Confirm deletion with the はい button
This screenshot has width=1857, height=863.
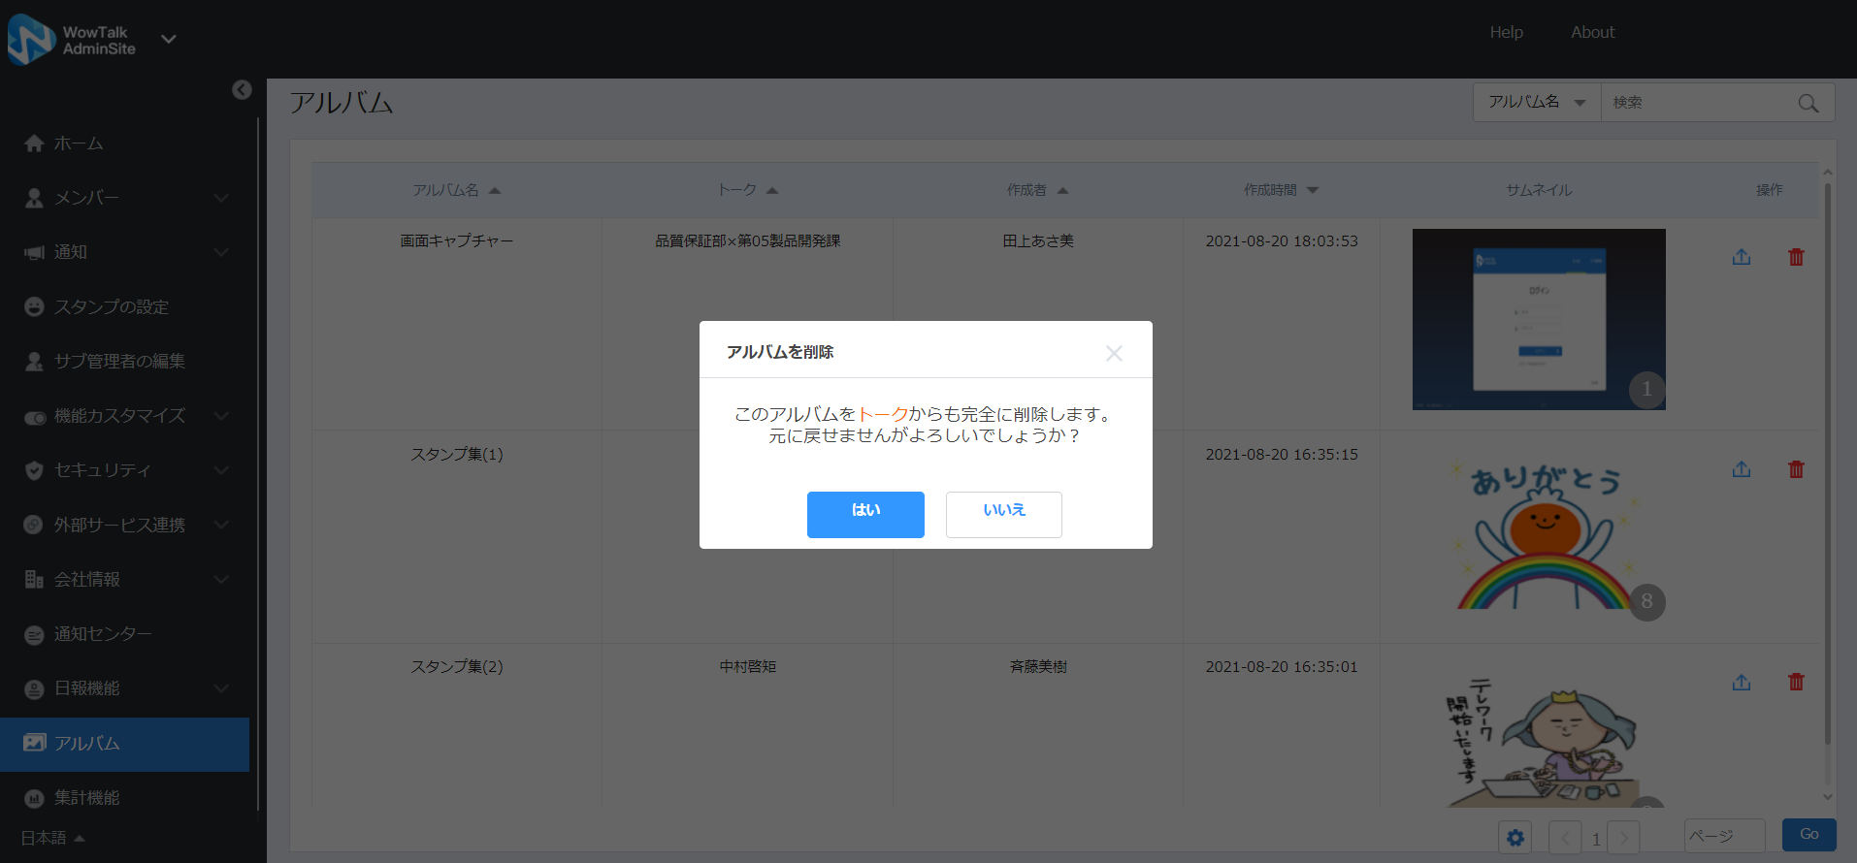point(864,514)
